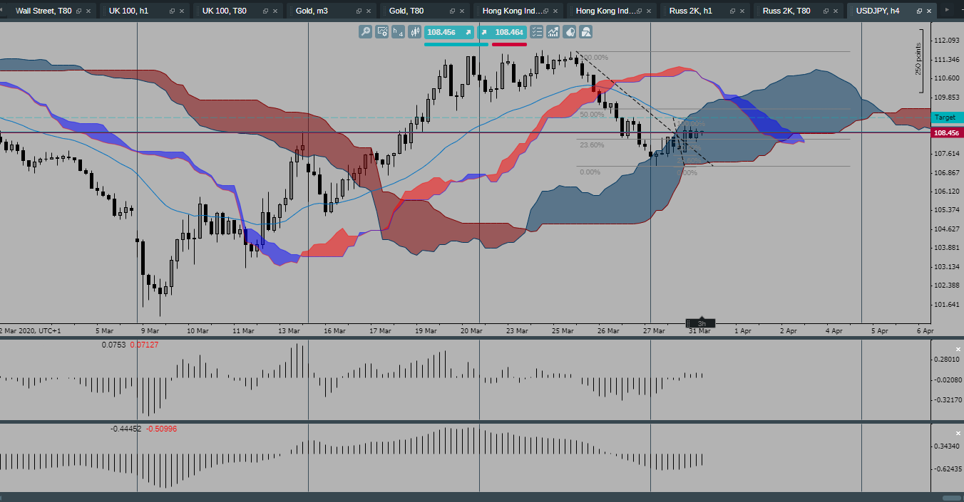964x502 pixels.
Task: Open the Russ 2K, h1 tab pop-out arrow
Action: click(x=731, y=11)
